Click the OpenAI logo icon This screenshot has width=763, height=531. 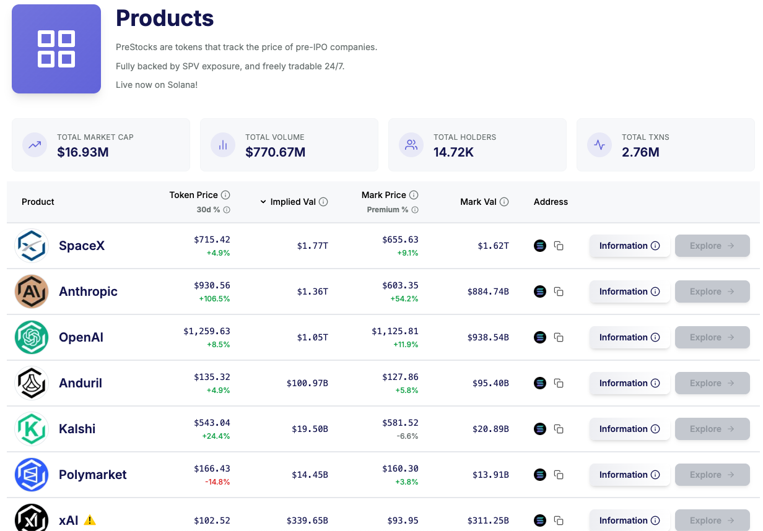point(31,337)
